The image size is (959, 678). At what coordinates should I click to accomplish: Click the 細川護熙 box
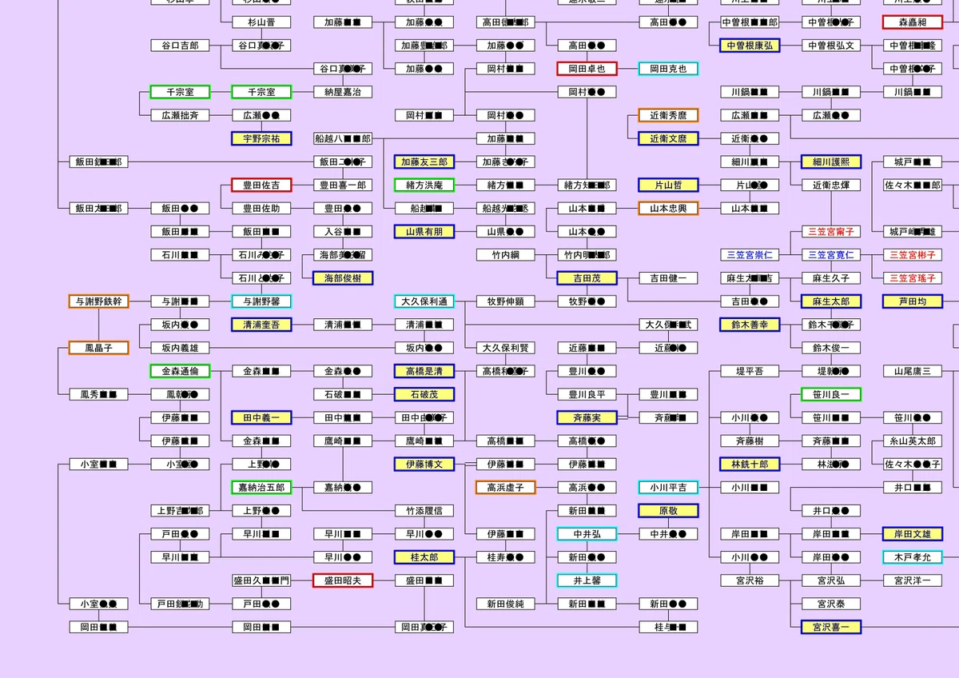click(x=831, y=162)
